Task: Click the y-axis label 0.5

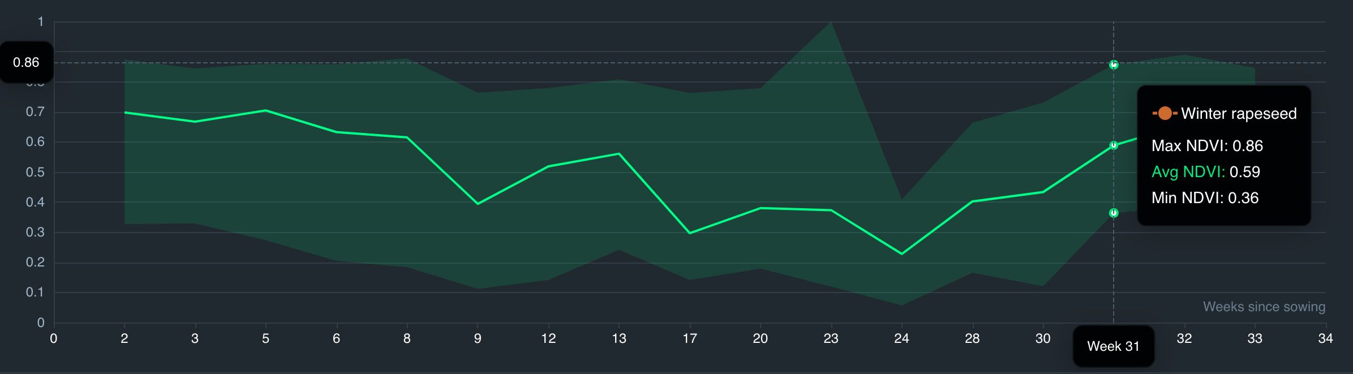Action: pos(35,172)
